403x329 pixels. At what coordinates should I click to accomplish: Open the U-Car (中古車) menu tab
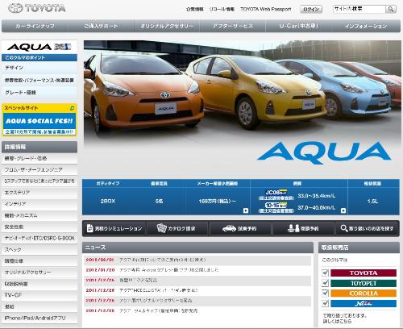point(299,26)
